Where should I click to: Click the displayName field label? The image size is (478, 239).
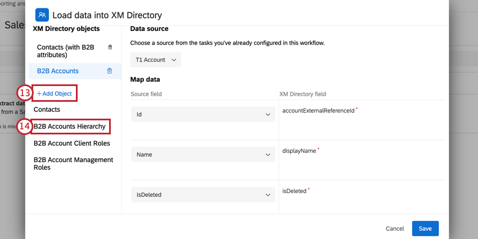[x=299, y=151]
